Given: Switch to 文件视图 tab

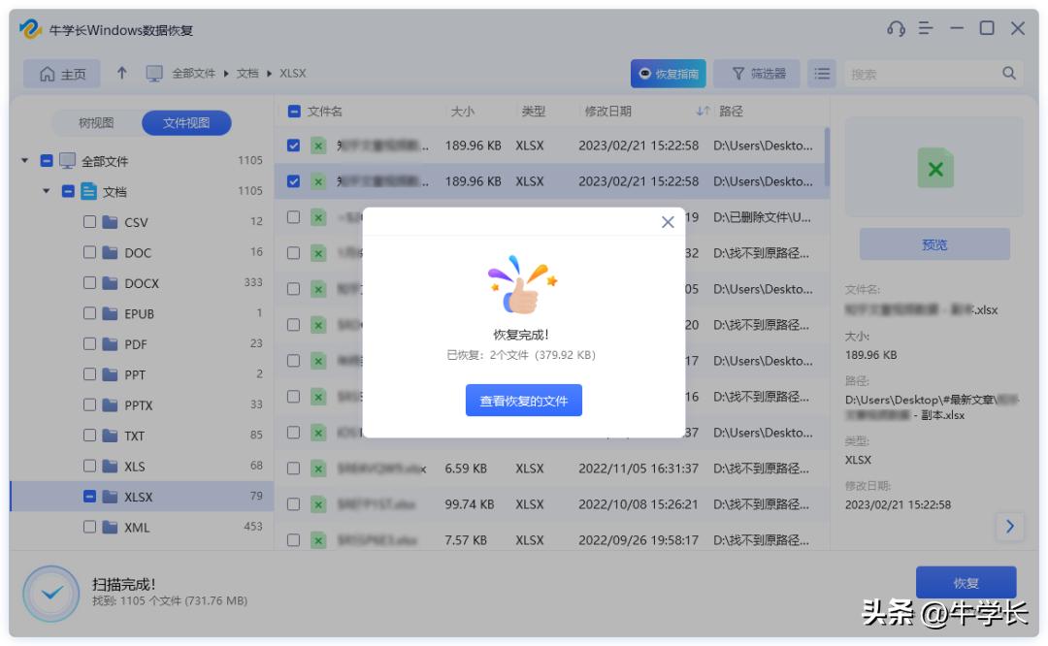Looking at the screenshot, I should point(186,123).
